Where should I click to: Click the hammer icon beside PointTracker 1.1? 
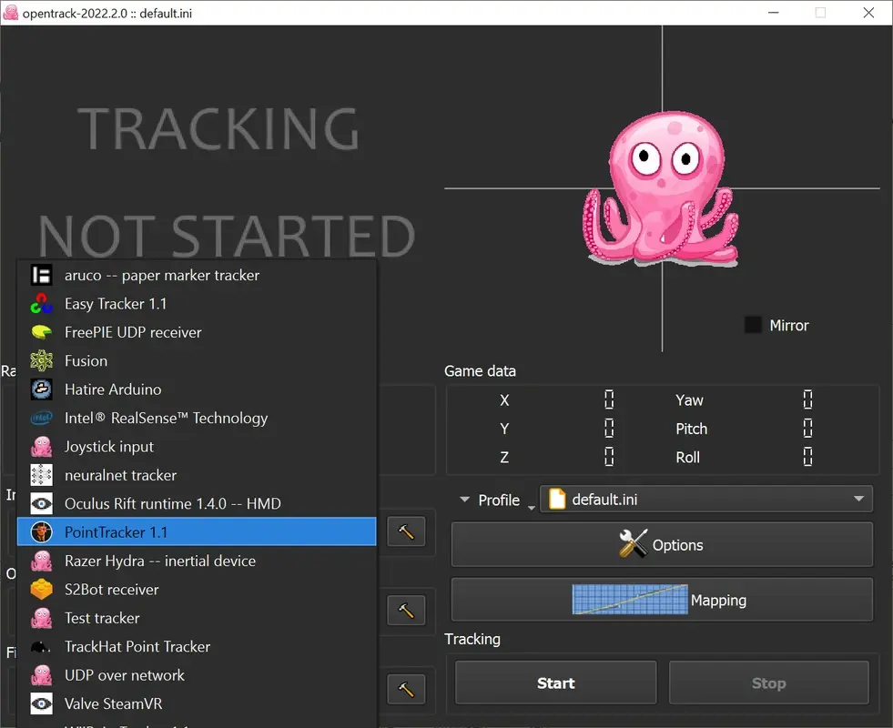tap(406, 531)
